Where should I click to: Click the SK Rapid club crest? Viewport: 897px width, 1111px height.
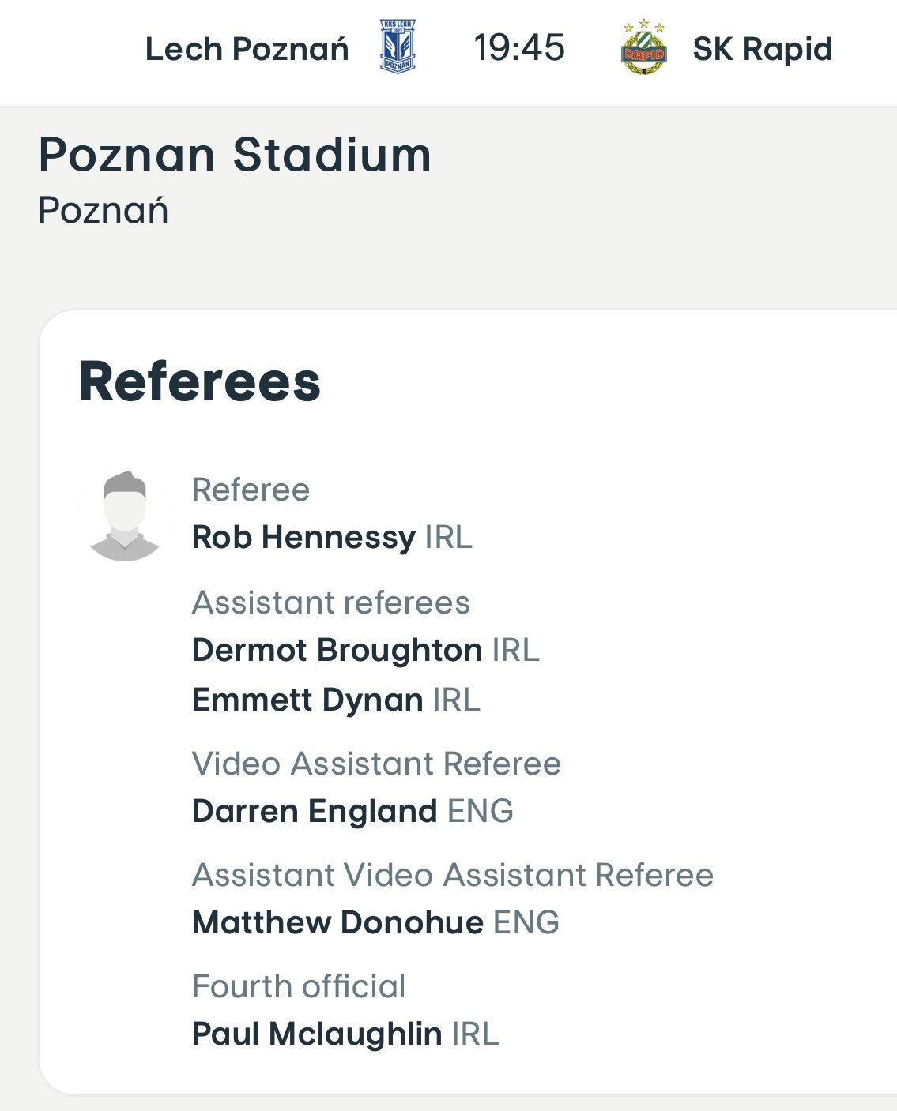pos(644,47)
